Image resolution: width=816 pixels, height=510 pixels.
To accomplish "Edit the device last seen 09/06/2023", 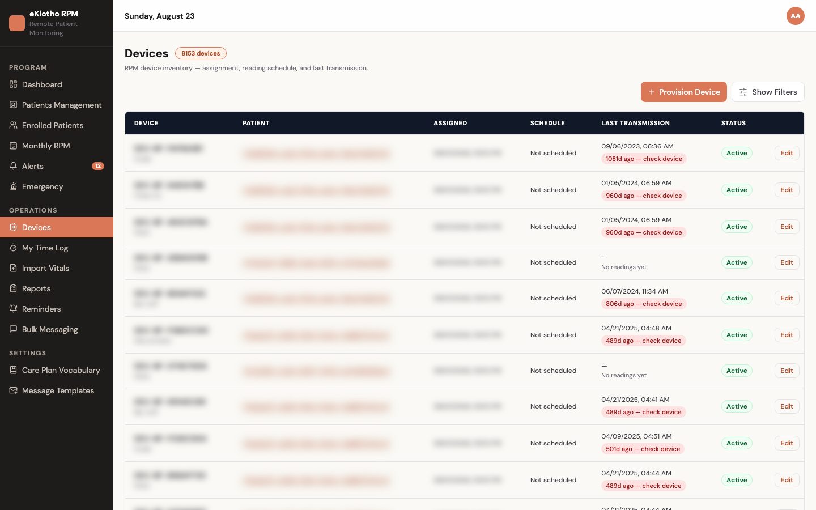I will [787, 153].
